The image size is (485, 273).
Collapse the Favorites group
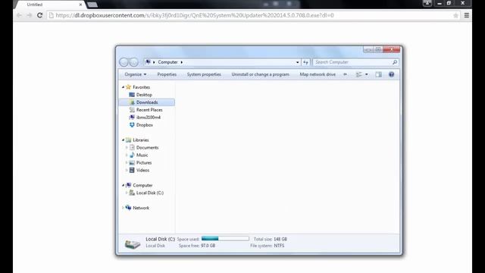(123, 87)
